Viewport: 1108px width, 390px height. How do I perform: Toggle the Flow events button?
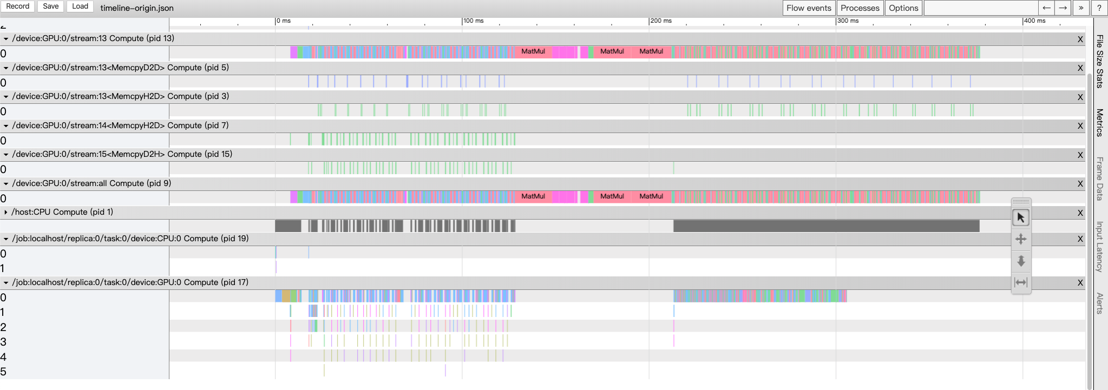(809, 8)
